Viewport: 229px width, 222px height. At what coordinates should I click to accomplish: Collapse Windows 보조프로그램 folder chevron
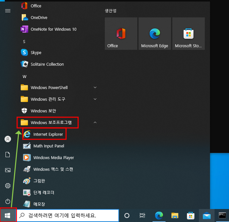95,123
